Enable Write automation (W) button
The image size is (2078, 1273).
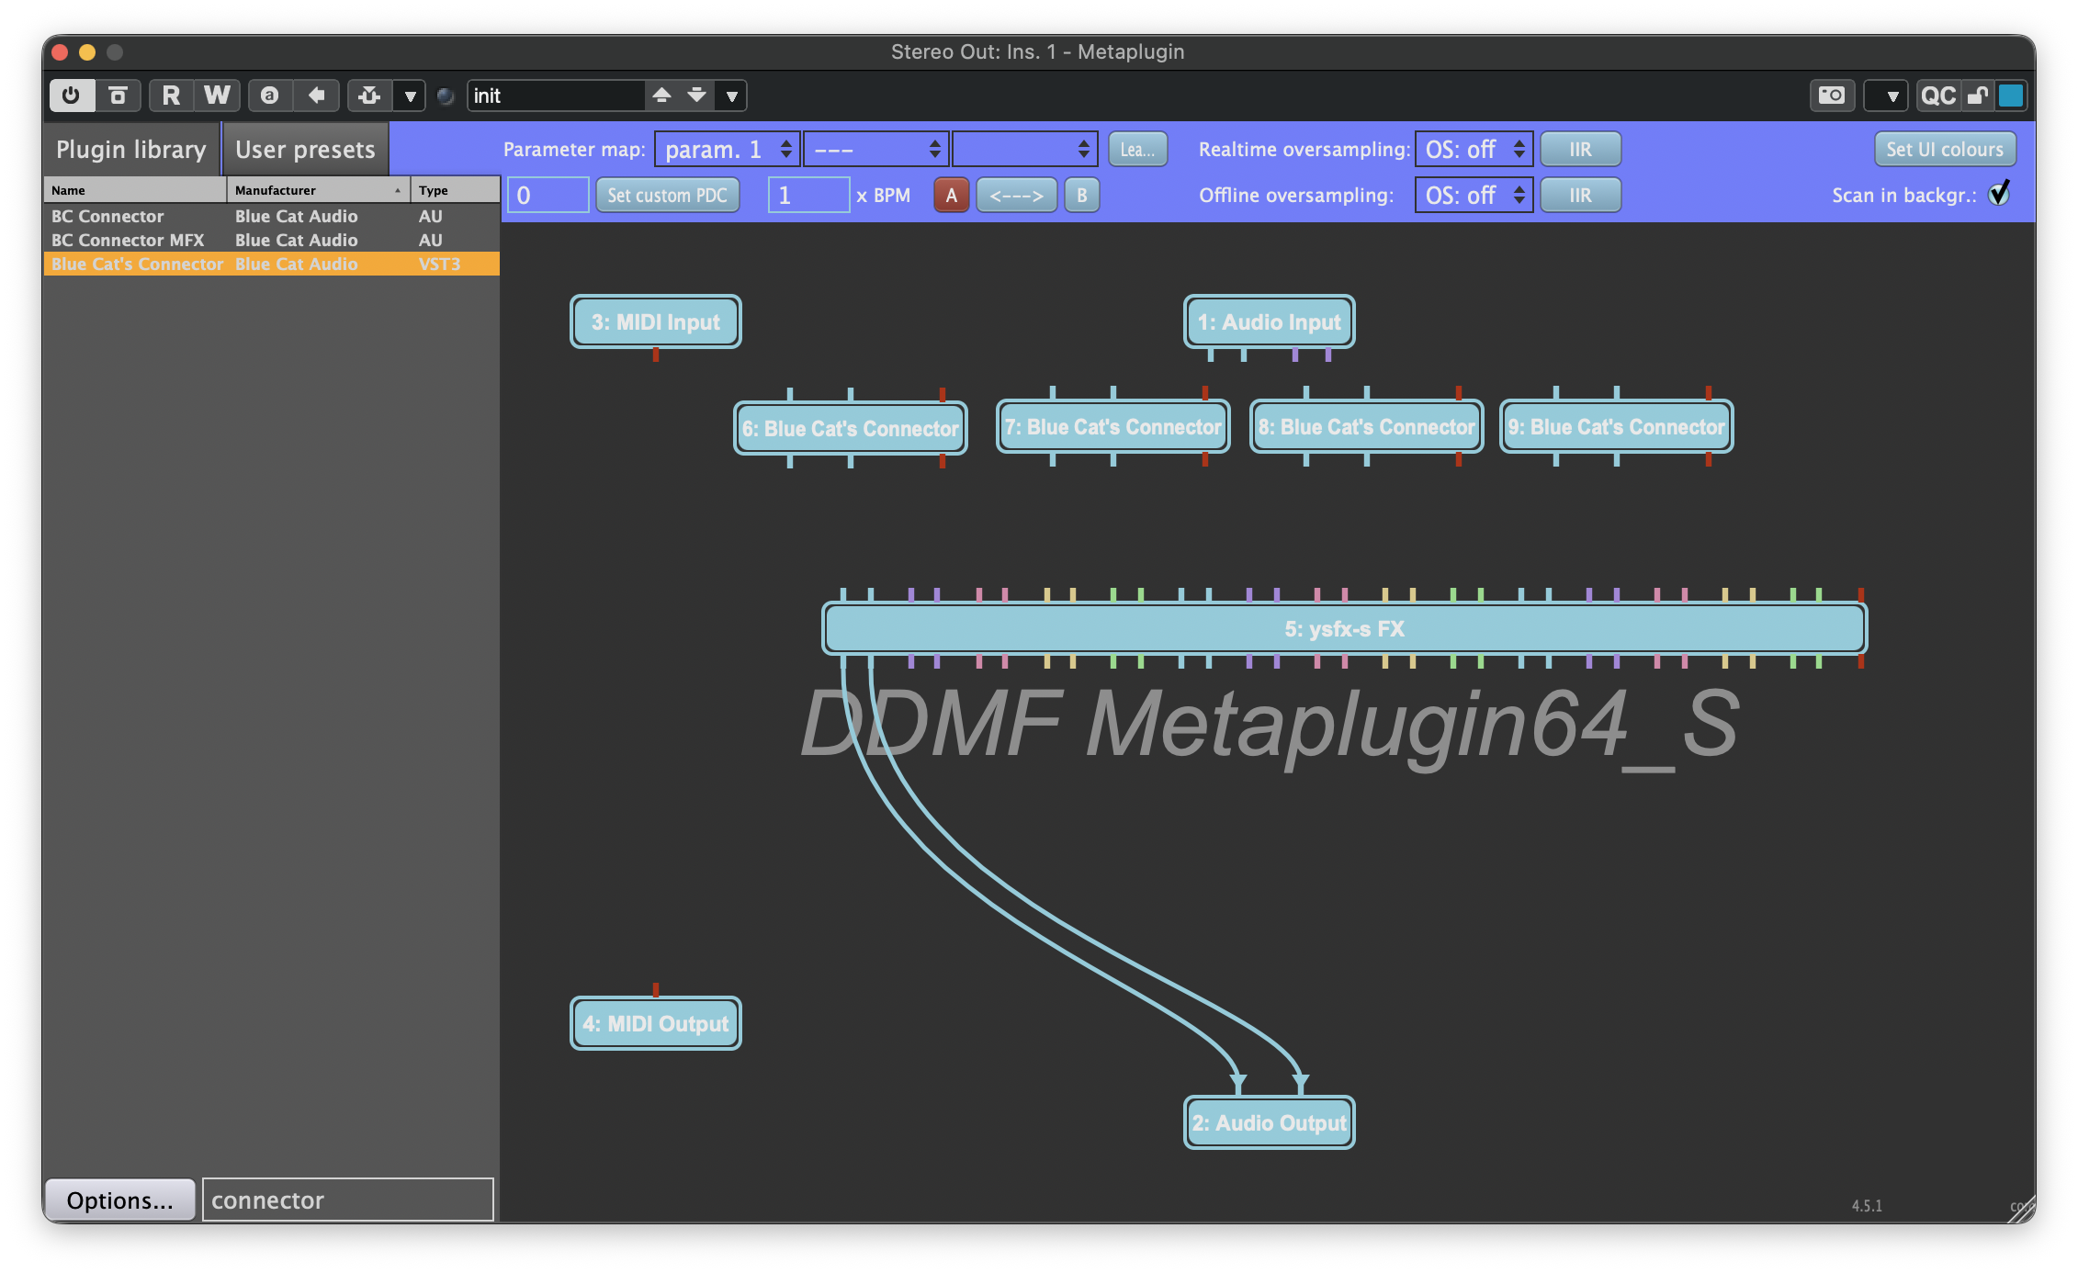coord(218,96)
